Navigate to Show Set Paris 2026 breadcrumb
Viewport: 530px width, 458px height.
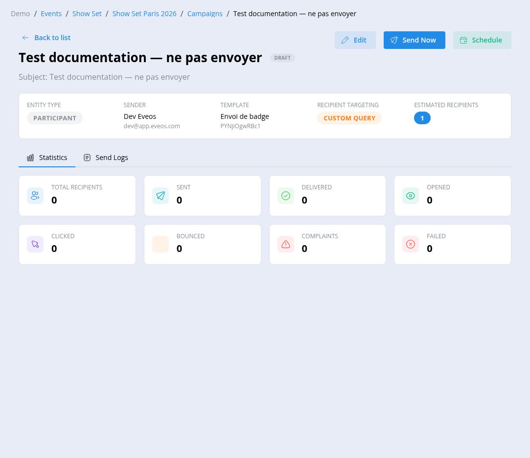click(x=144, y=14)
